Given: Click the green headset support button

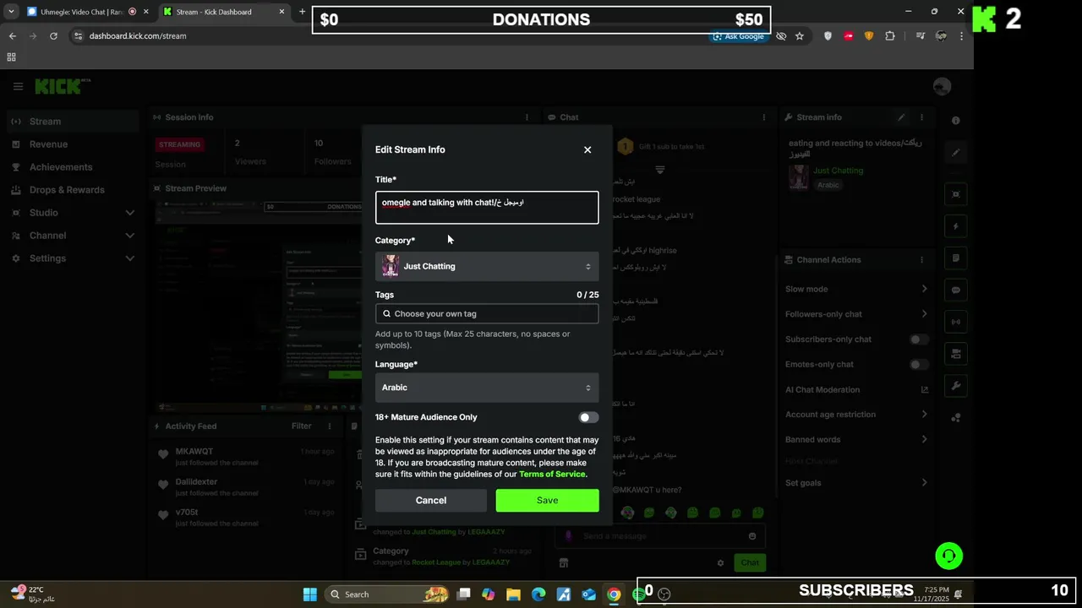Looking at the screenshot, I should (949, 556).
